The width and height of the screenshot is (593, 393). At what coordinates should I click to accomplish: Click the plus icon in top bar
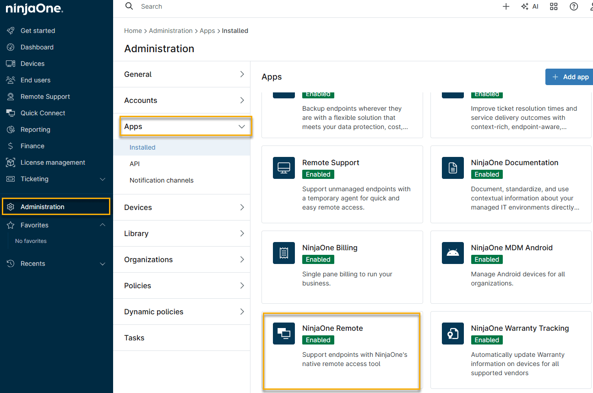click(x=506, y=6)
